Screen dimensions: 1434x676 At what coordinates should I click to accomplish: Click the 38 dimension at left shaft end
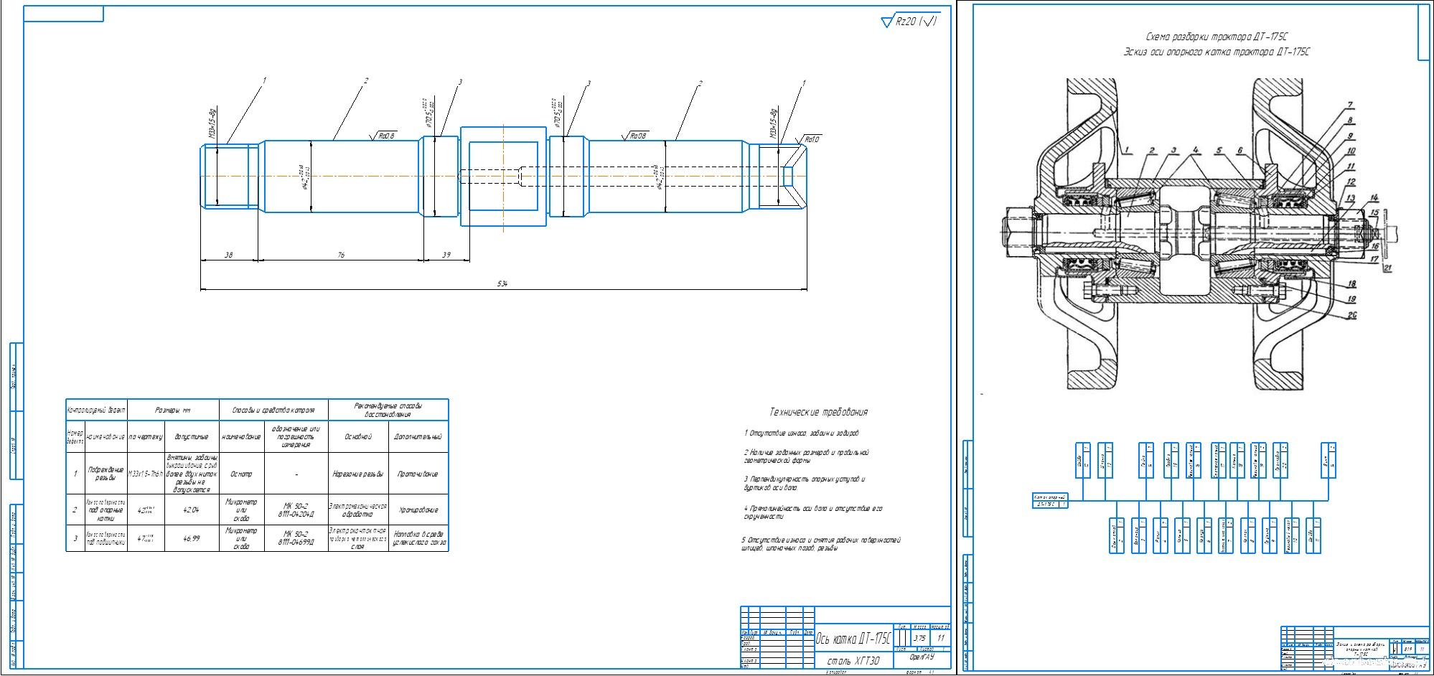tap(228, 255)
